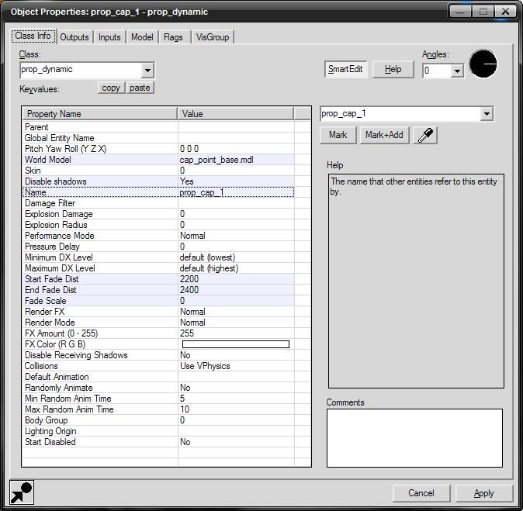Select the Fade Scale row
The width and height of the screenshot is (523, 511).
click(158, 301)
